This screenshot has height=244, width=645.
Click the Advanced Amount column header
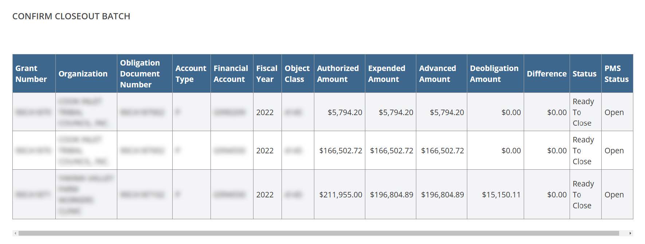(437, 74)
